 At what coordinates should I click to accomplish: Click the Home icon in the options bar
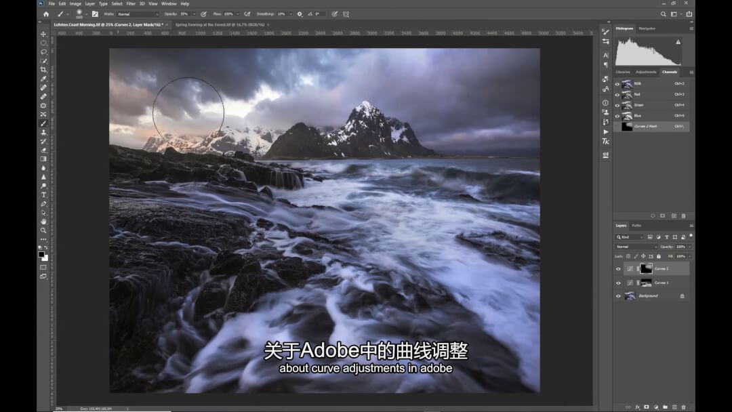(46, 14)
